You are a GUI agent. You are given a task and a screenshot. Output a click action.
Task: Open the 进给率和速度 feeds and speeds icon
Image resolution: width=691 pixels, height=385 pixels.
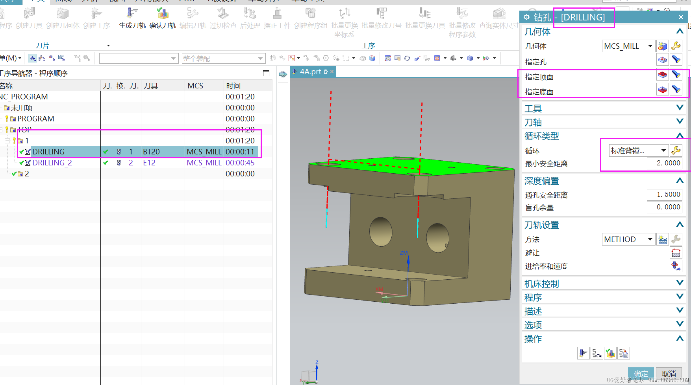coord(676,266)
